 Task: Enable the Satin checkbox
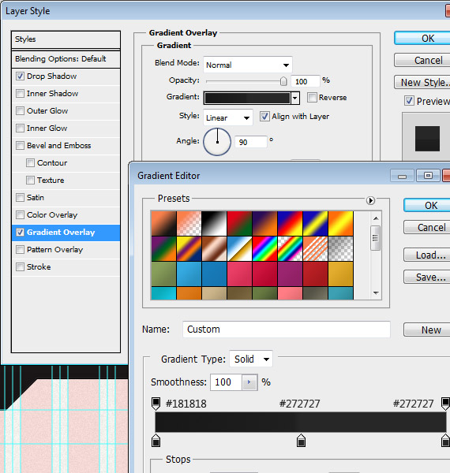tap(20, 198)
